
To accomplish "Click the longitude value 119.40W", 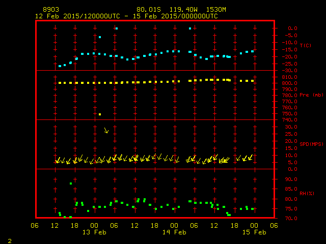I will coord(185,10).
